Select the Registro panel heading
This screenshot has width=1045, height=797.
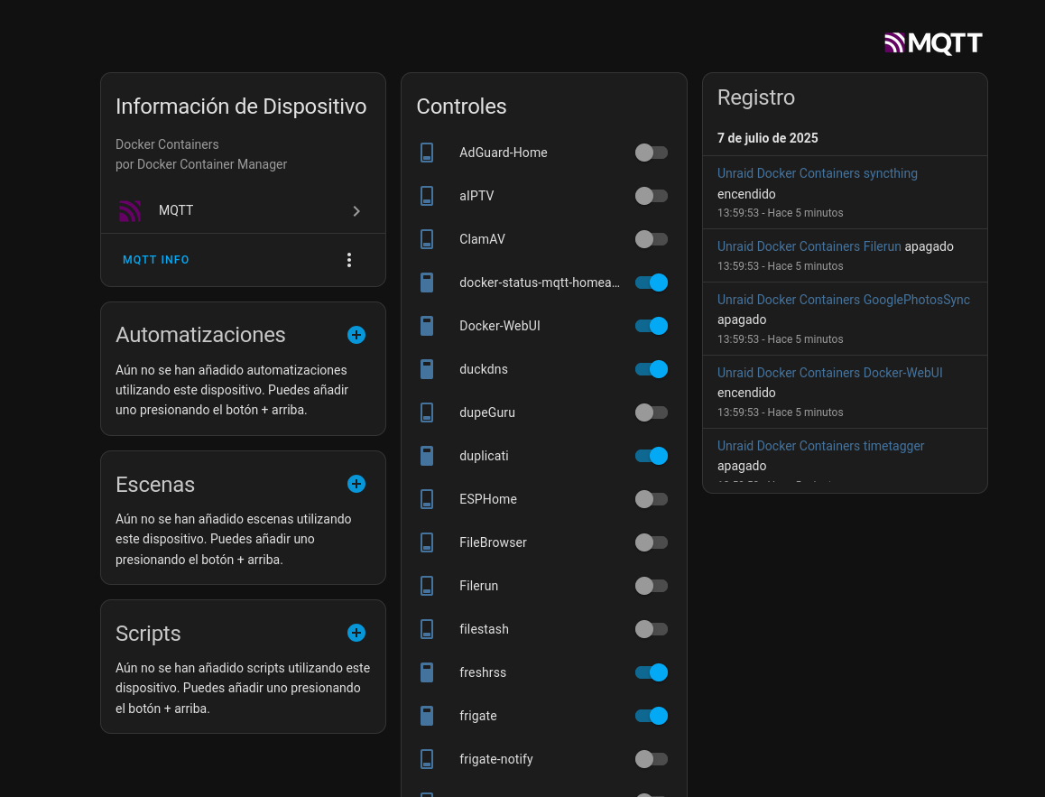click(755, 97)
